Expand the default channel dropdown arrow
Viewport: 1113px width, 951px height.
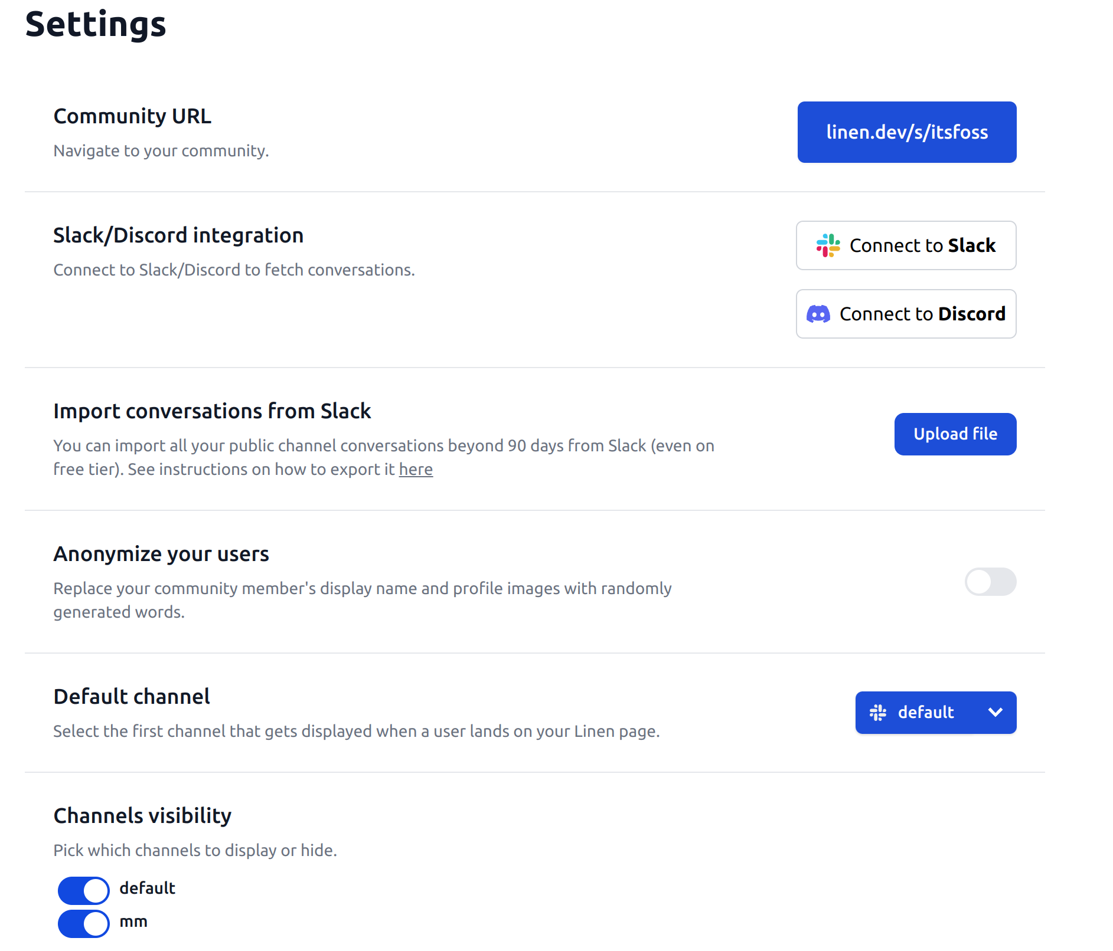[995, 713]
